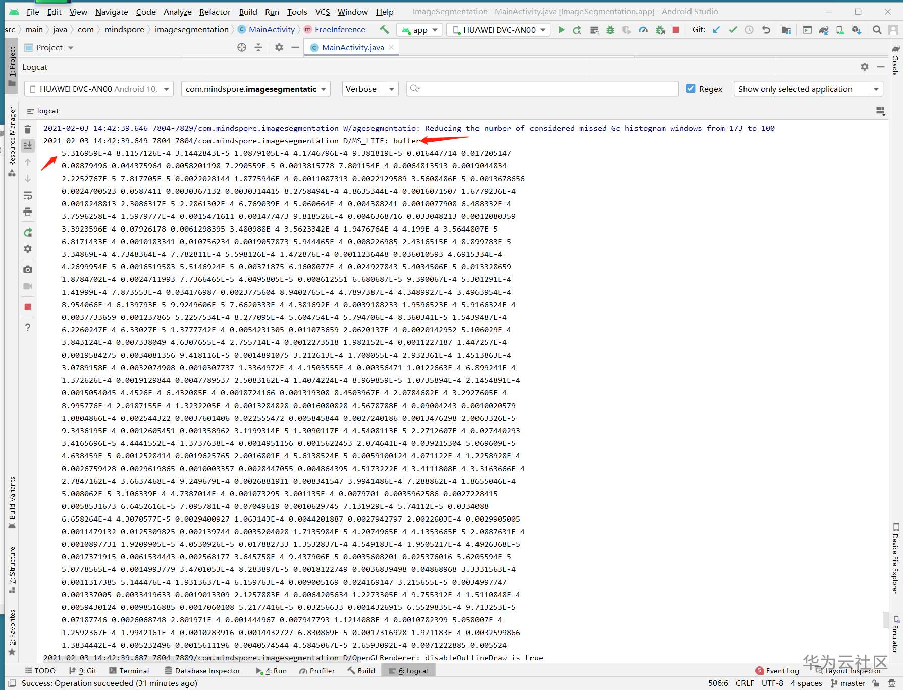Hide the Logcat tool window

(x=881, y=67)
